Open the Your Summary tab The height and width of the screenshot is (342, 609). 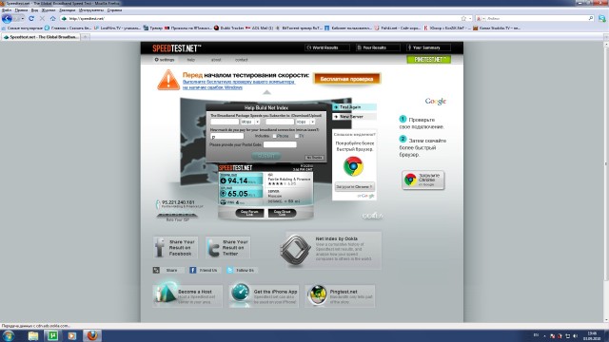click(x=428, y=47)
